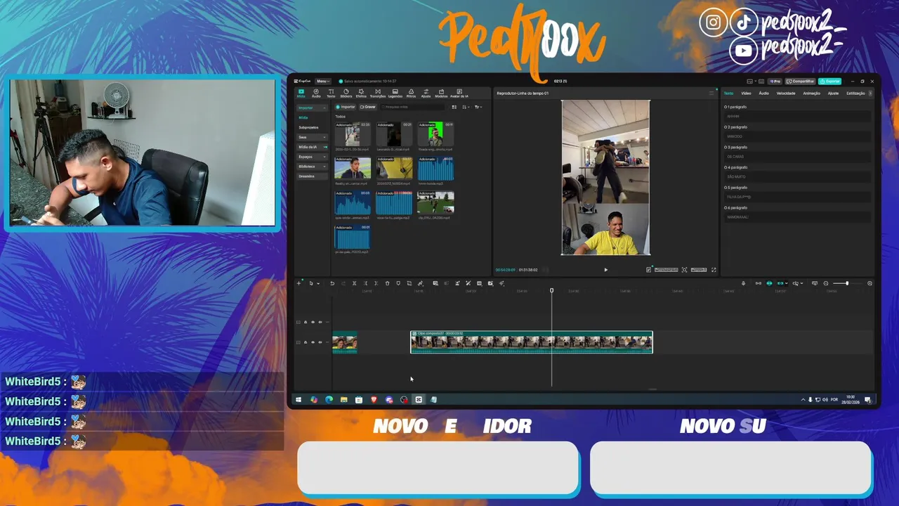This screenshot has width=899, height=506.
Task: Add a marker using the shield icon
Action: coord(398,283)
